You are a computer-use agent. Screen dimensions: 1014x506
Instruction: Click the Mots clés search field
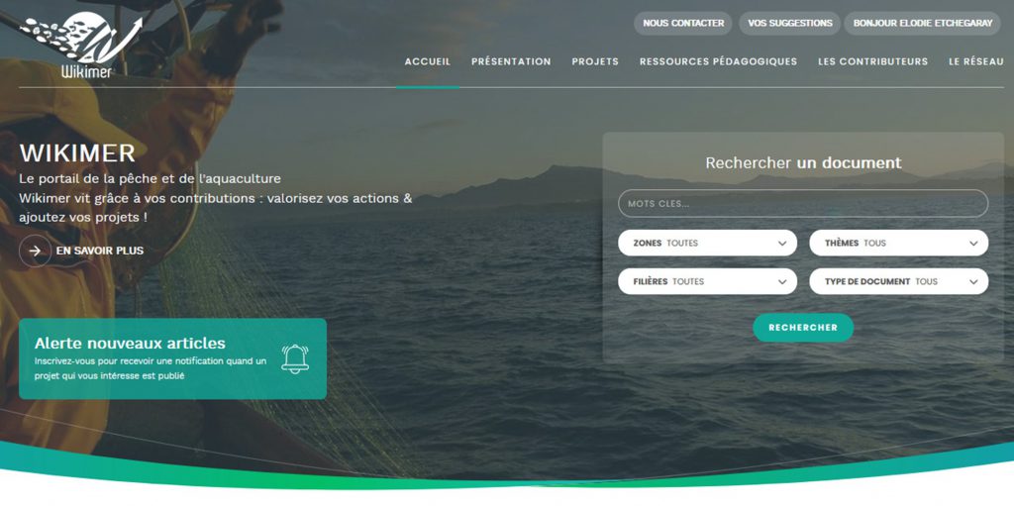pos(802,203)
